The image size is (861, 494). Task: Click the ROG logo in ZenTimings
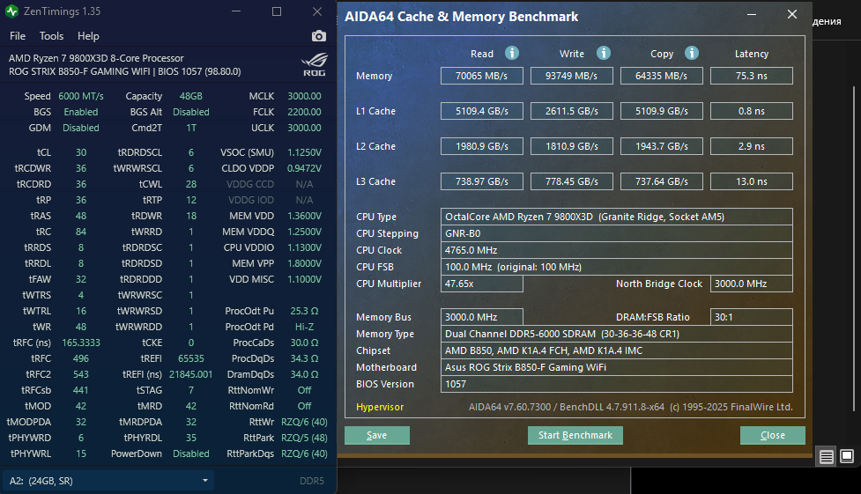[x=315, y=64]
